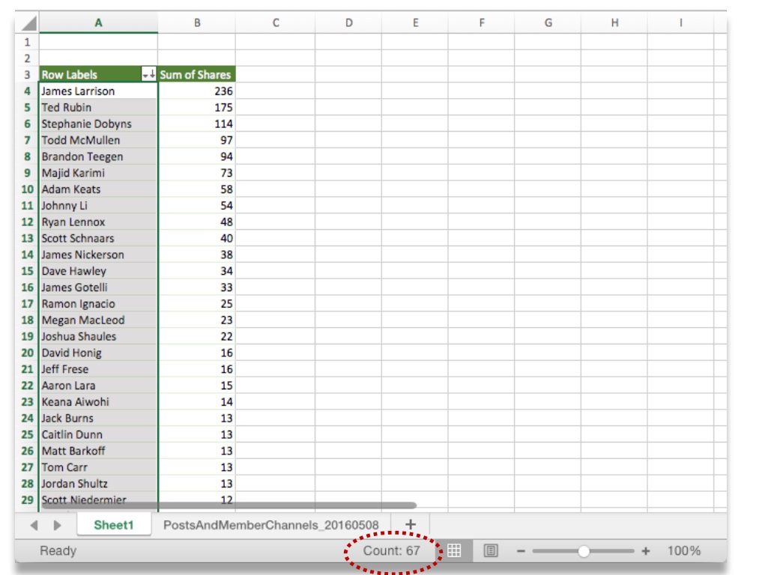Select the Ryan Lennox cell
Screen dimensions: 771x575
point(98,222)
